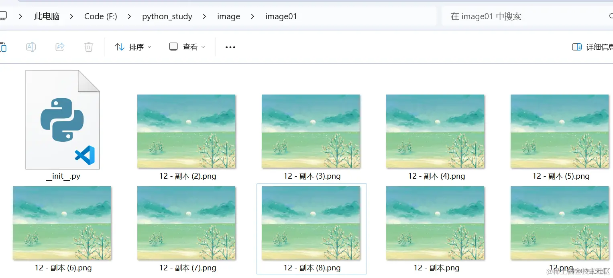613x278 pixels.
Task: Click the 排序 sort icon
Action: (119, 47)
